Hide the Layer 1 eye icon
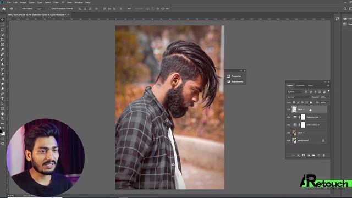The image size is (352, 198). (x=288, y=133)
